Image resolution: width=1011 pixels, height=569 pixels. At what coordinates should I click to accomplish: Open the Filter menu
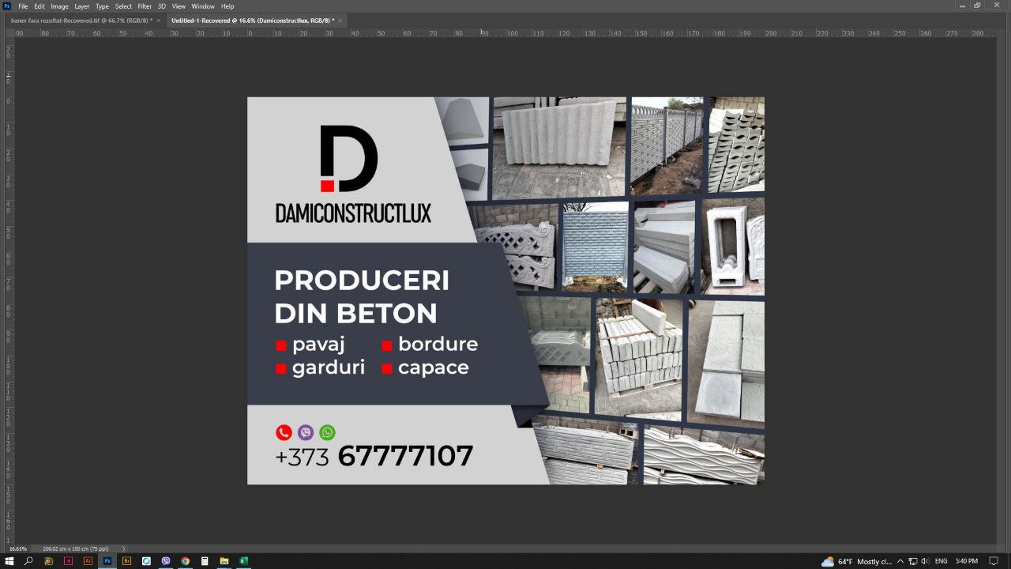(145, 6)
